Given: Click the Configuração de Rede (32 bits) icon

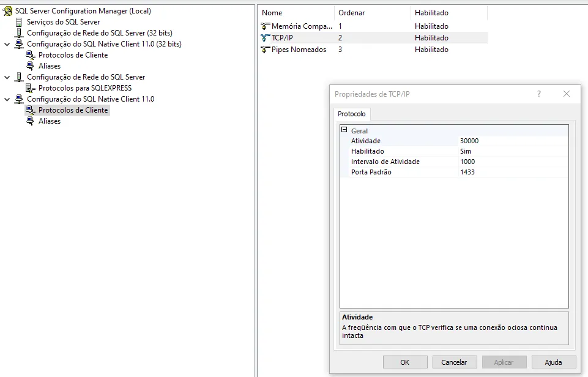Looking at the screenshot, I should [x=19, y=33].
